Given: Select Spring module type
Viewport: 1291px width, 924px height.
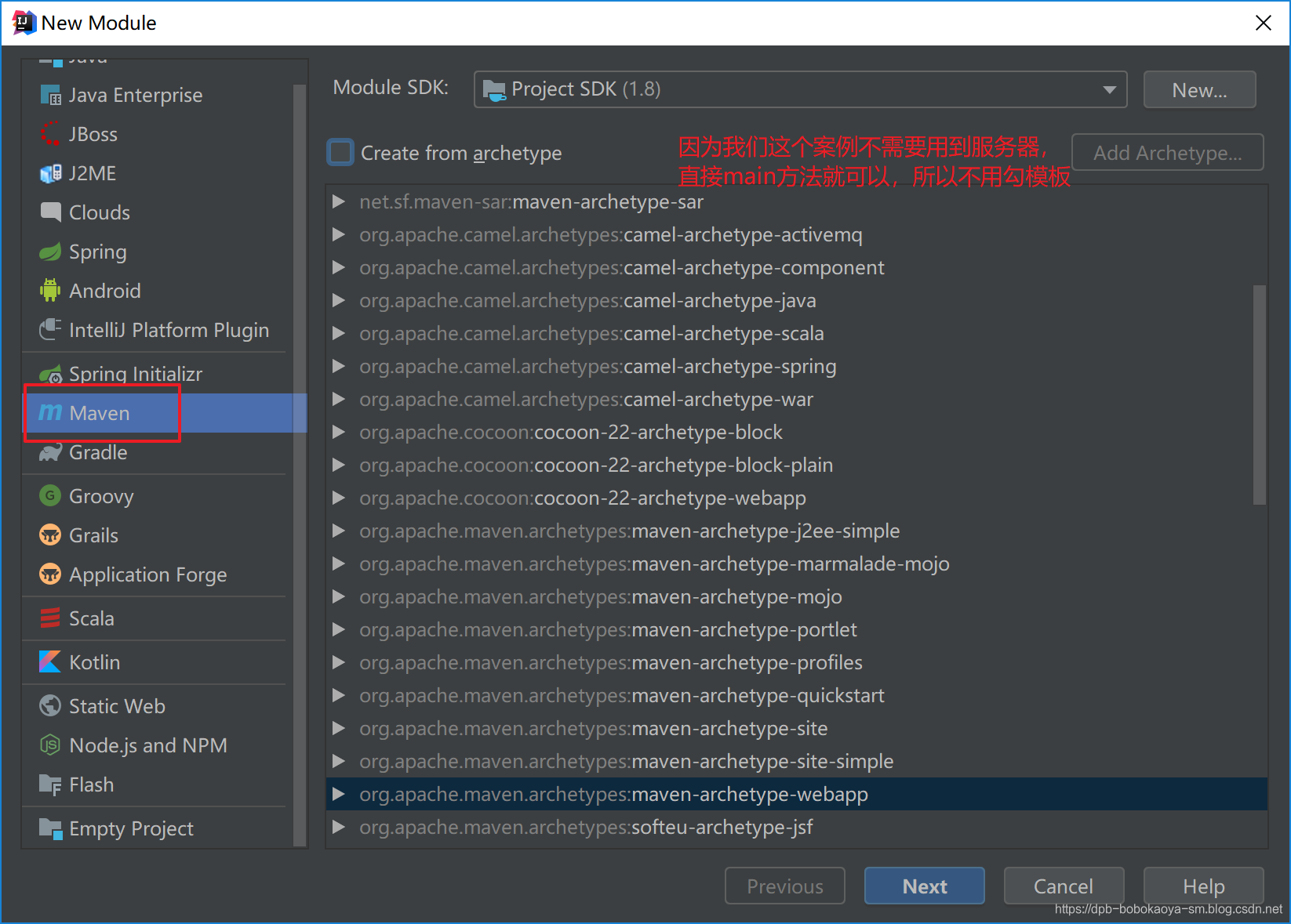Looking at the screenshot, I should 158,252.
